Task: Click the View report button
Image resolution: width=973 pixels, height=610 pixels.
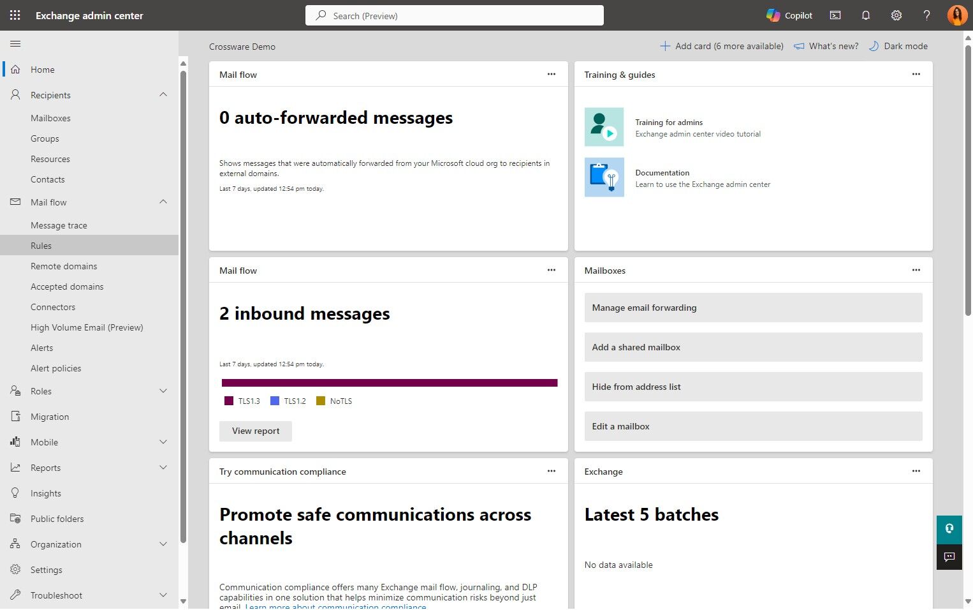Action: click(x=256, y=431)
